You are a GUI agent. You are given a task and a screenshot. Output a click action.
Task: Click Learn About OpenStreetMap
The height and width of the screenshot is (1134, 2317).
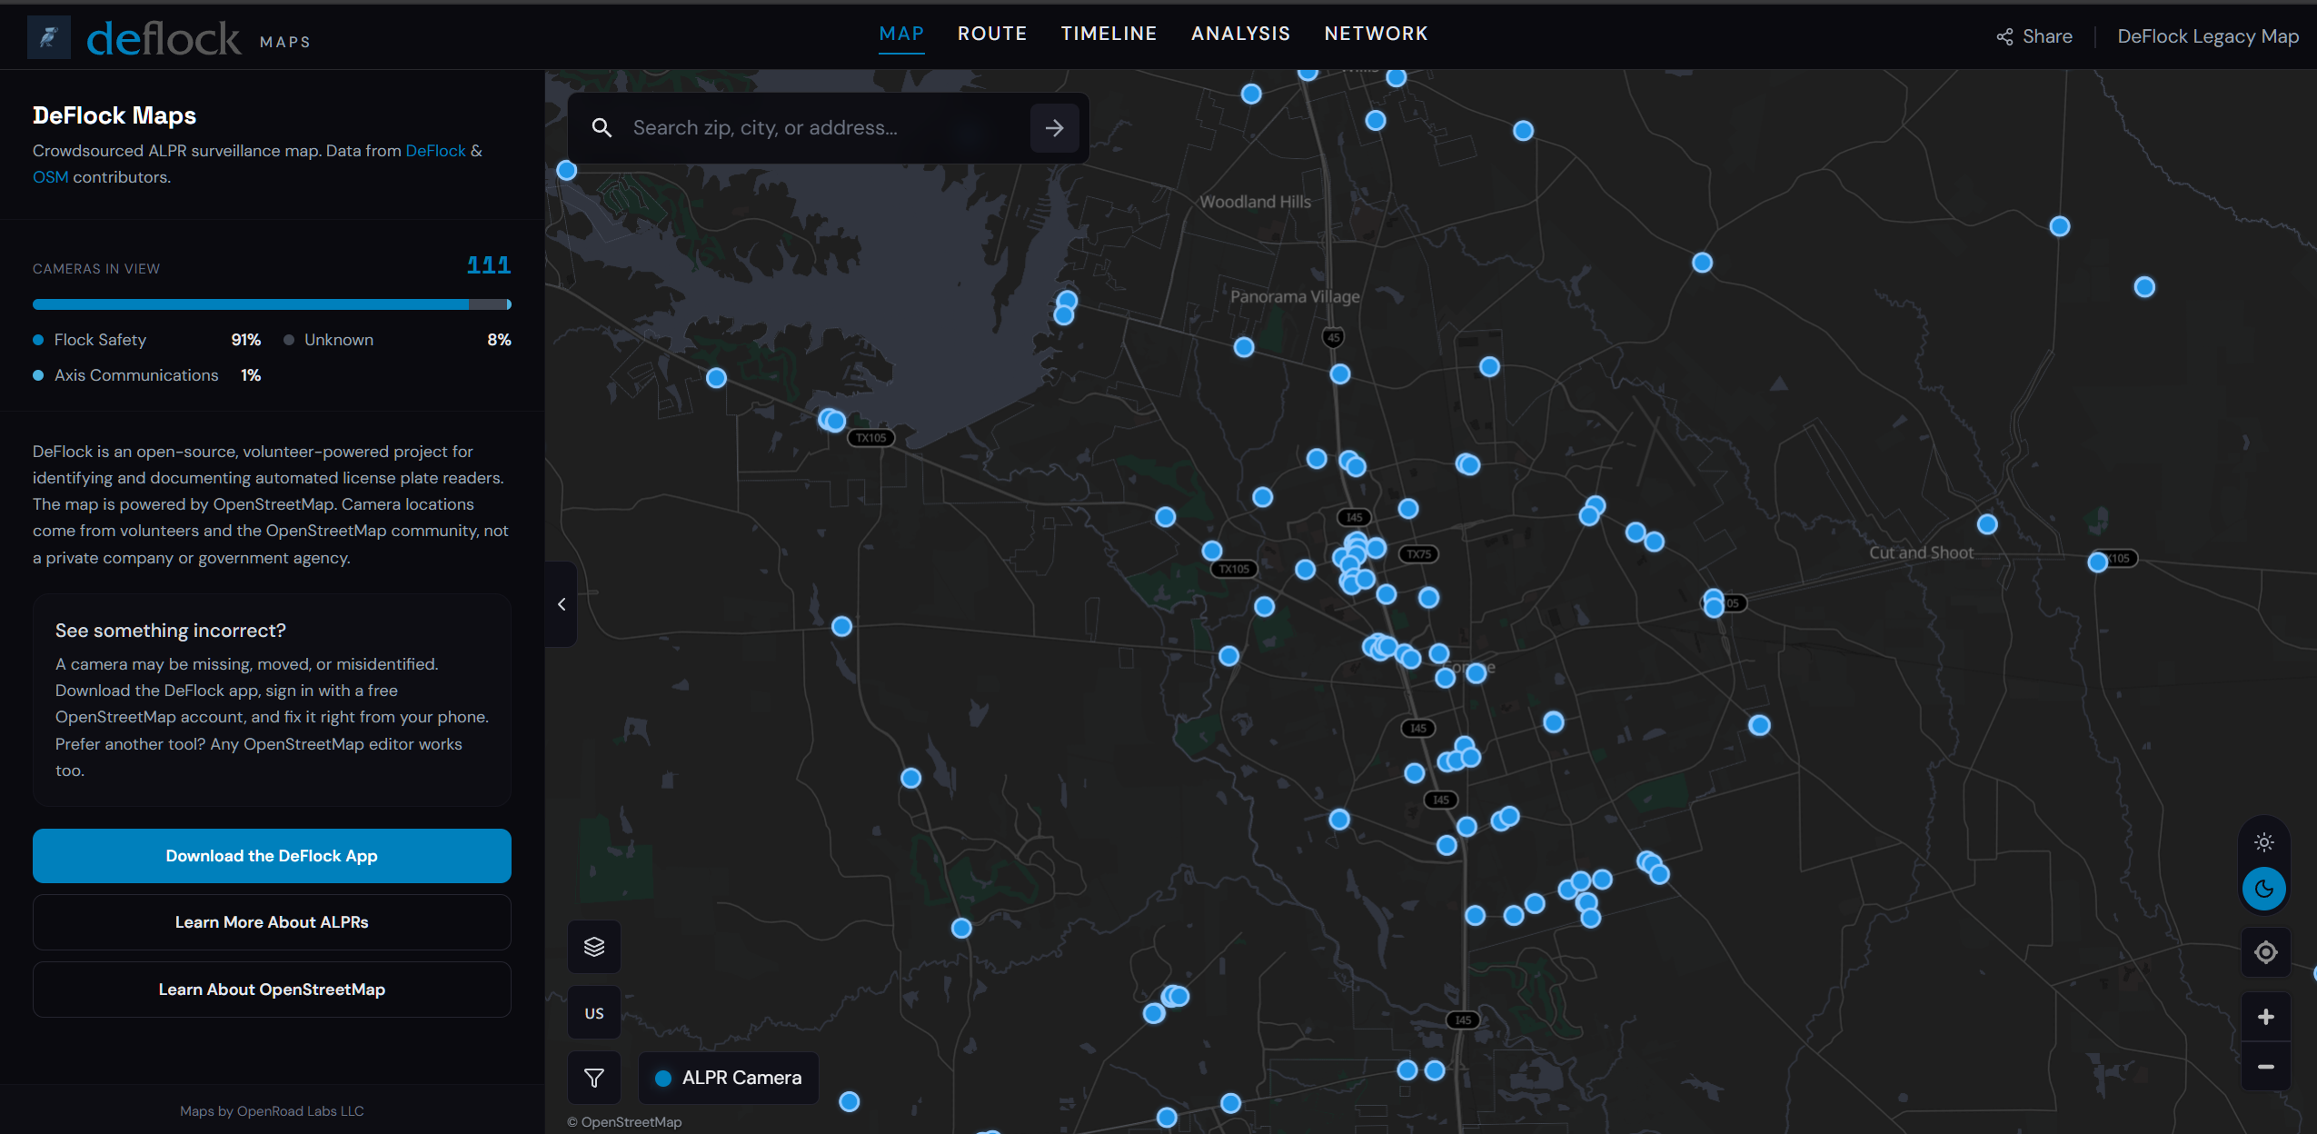point(272,990)
